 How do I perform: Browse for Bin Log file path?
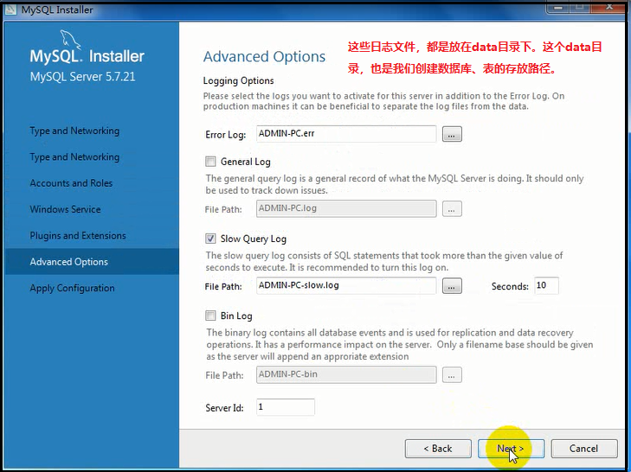click(x=452, y=375)
